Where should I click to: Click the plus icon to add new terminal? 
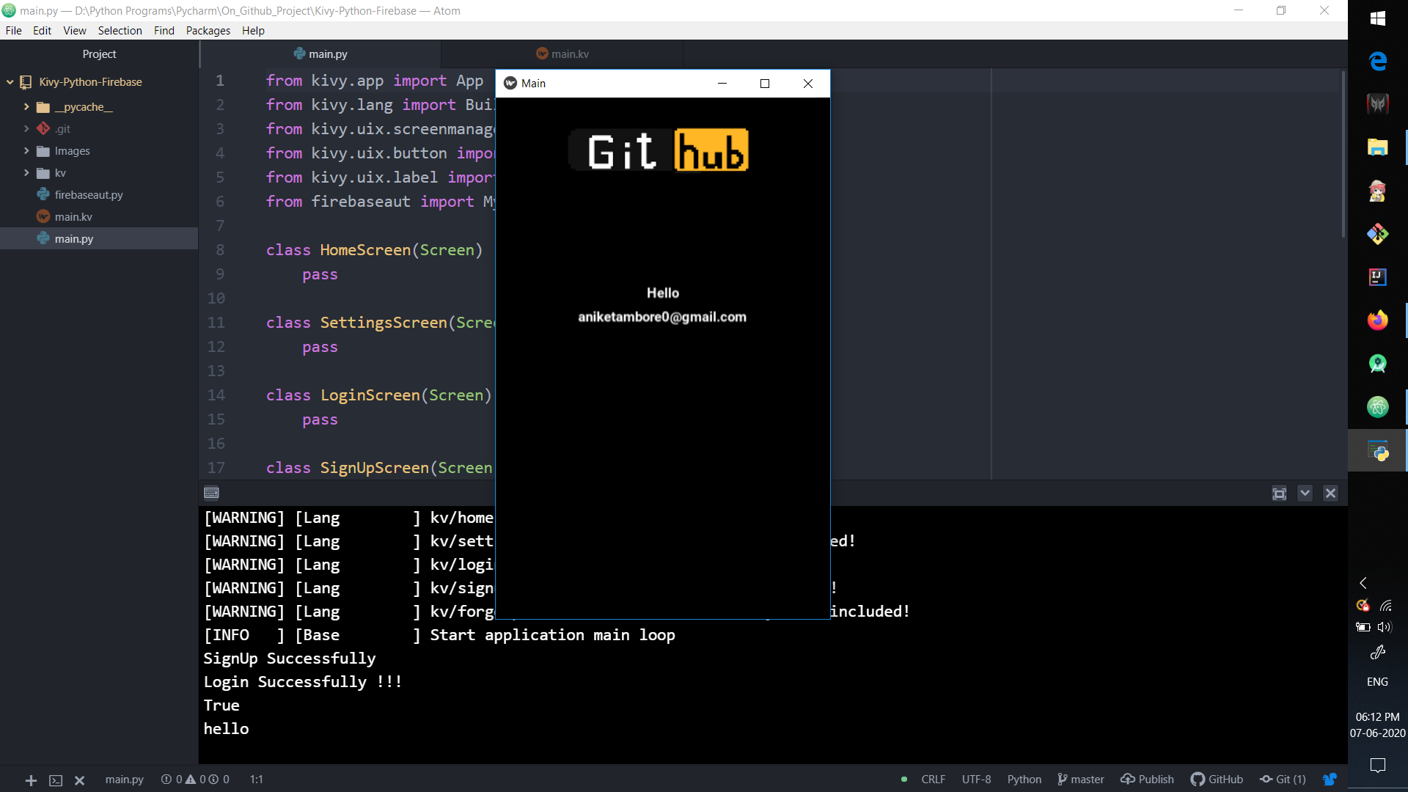click(x=31, y=780)
